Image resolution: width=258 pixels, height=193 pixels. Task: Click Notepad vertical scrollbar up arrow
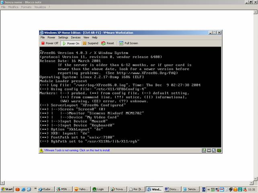point(255,12)
